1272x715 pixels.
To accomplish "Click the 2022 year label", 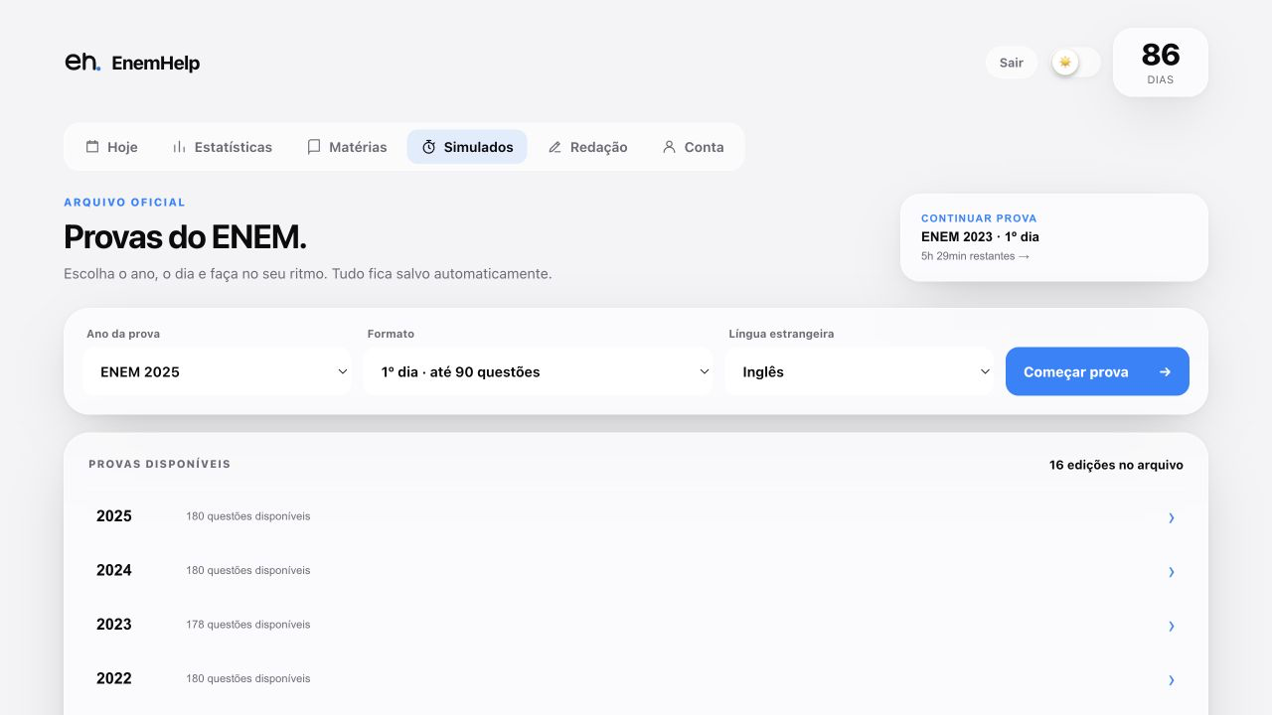I will click(114, 678).
